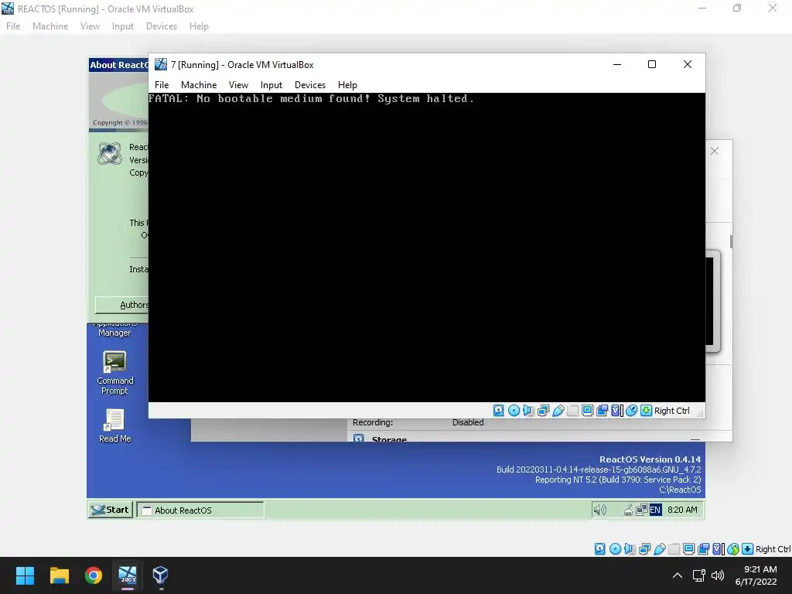Open File Explorer from Windows taskbar
Screen dimensions: 792x594
point(59,575)
